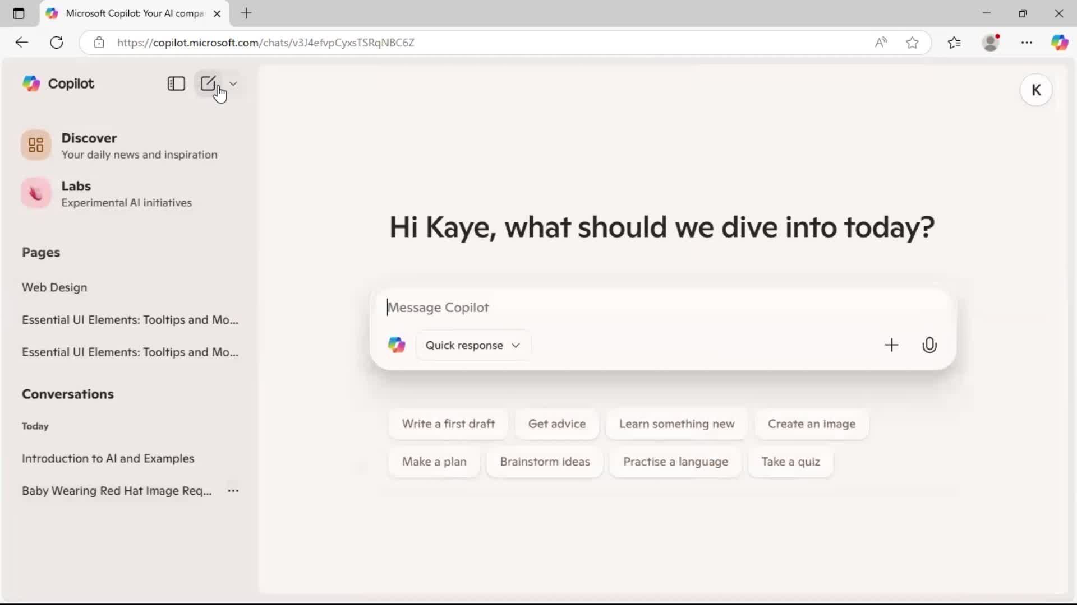This screenshot has height=605, width=1077.
Task: Click the address bar URL
Action: (266, 43)
